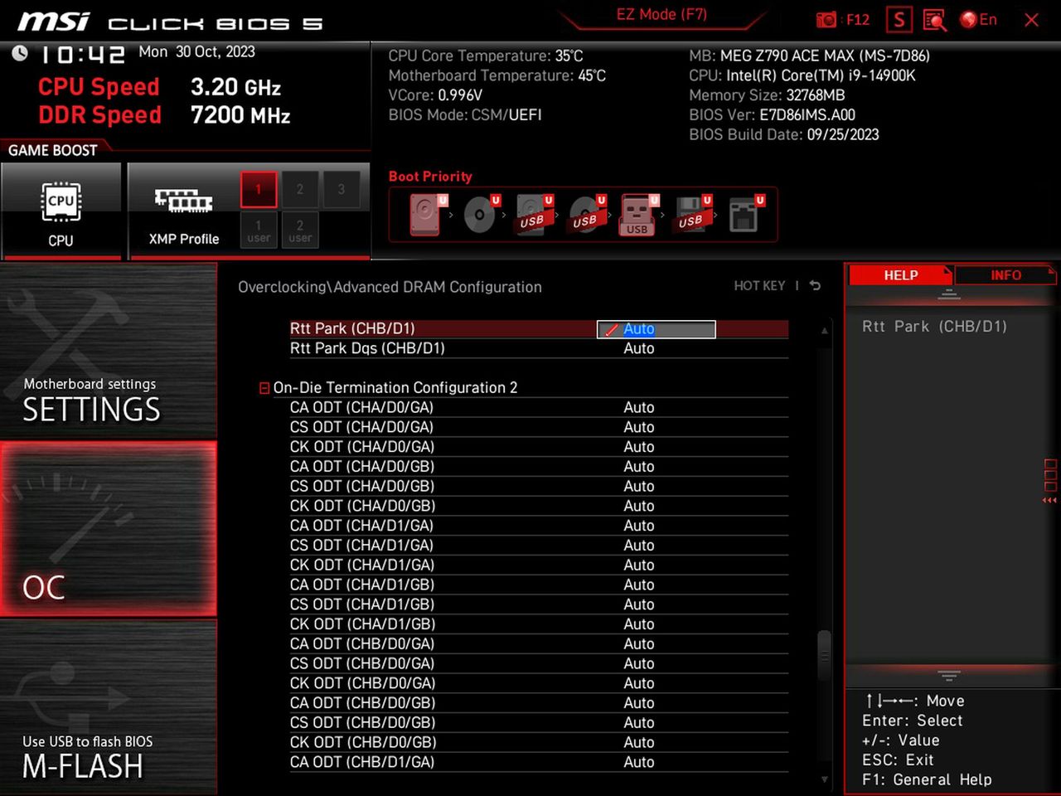Switch to EZ Mode (F7)
The width and height of the screenshot is (1061, 796).
pos(661,15)
